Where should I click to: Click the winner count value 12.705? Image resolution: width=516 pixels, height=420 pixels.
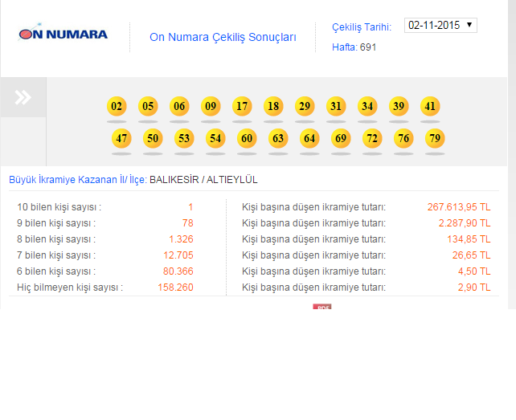tap(178, 255)
